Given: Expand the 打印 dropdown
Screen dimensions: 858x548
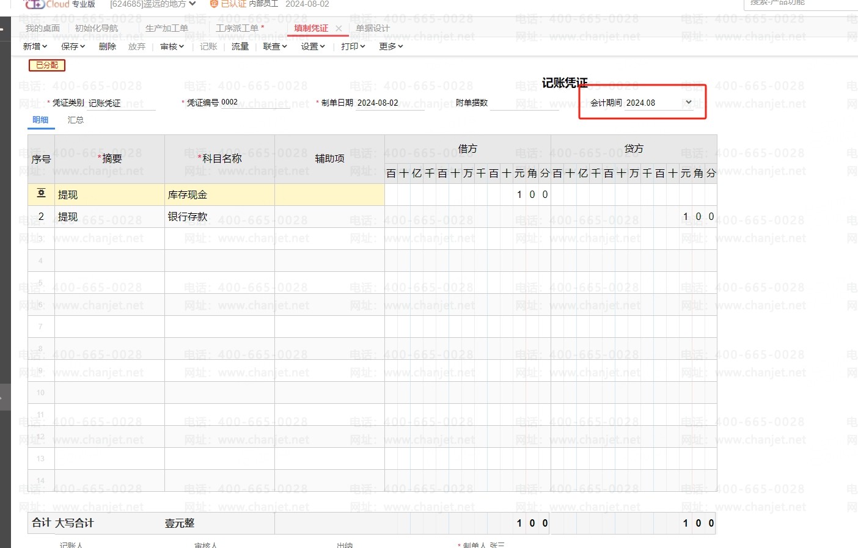Looking at the screenshot, I should coord(353,46).
